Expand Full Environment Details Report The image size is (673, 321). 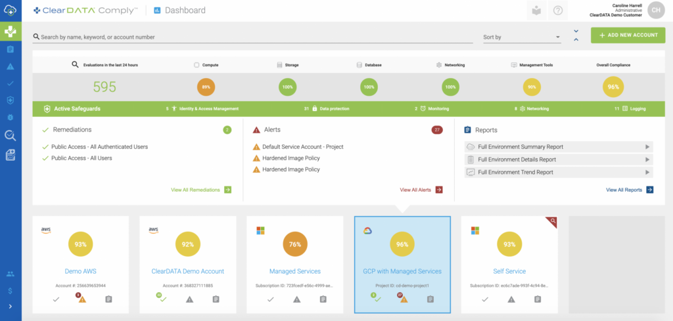point(559,160)
